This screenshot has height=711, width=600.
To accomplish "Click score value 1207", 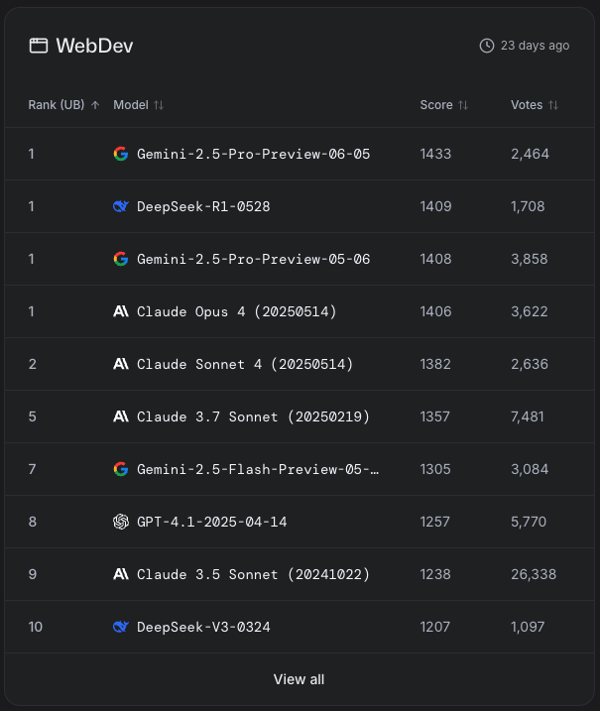I will [x=435, y=627].
